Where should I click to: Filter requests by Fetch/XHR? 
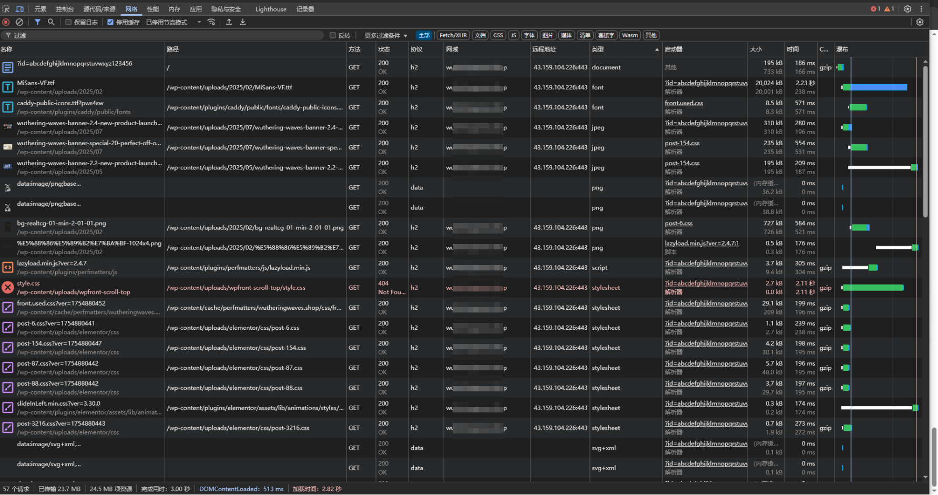pyautogui.click(x=453, y=35)
